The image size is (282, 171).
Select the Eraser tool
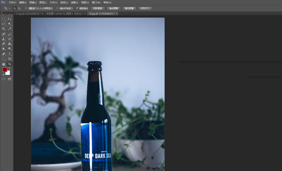pyautogui.click(x=4, y=44)
